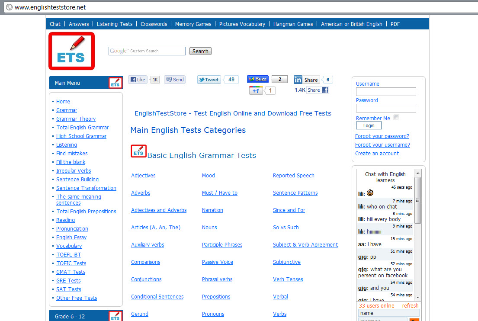478x321 pixels.
Task: Click the smiley emoticon in lili's chat message
Action: coord(370,193)
